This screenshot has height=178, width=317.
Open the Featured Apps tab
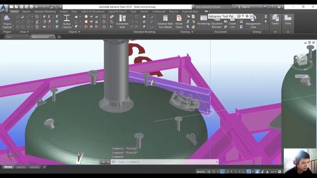point(190,11)
